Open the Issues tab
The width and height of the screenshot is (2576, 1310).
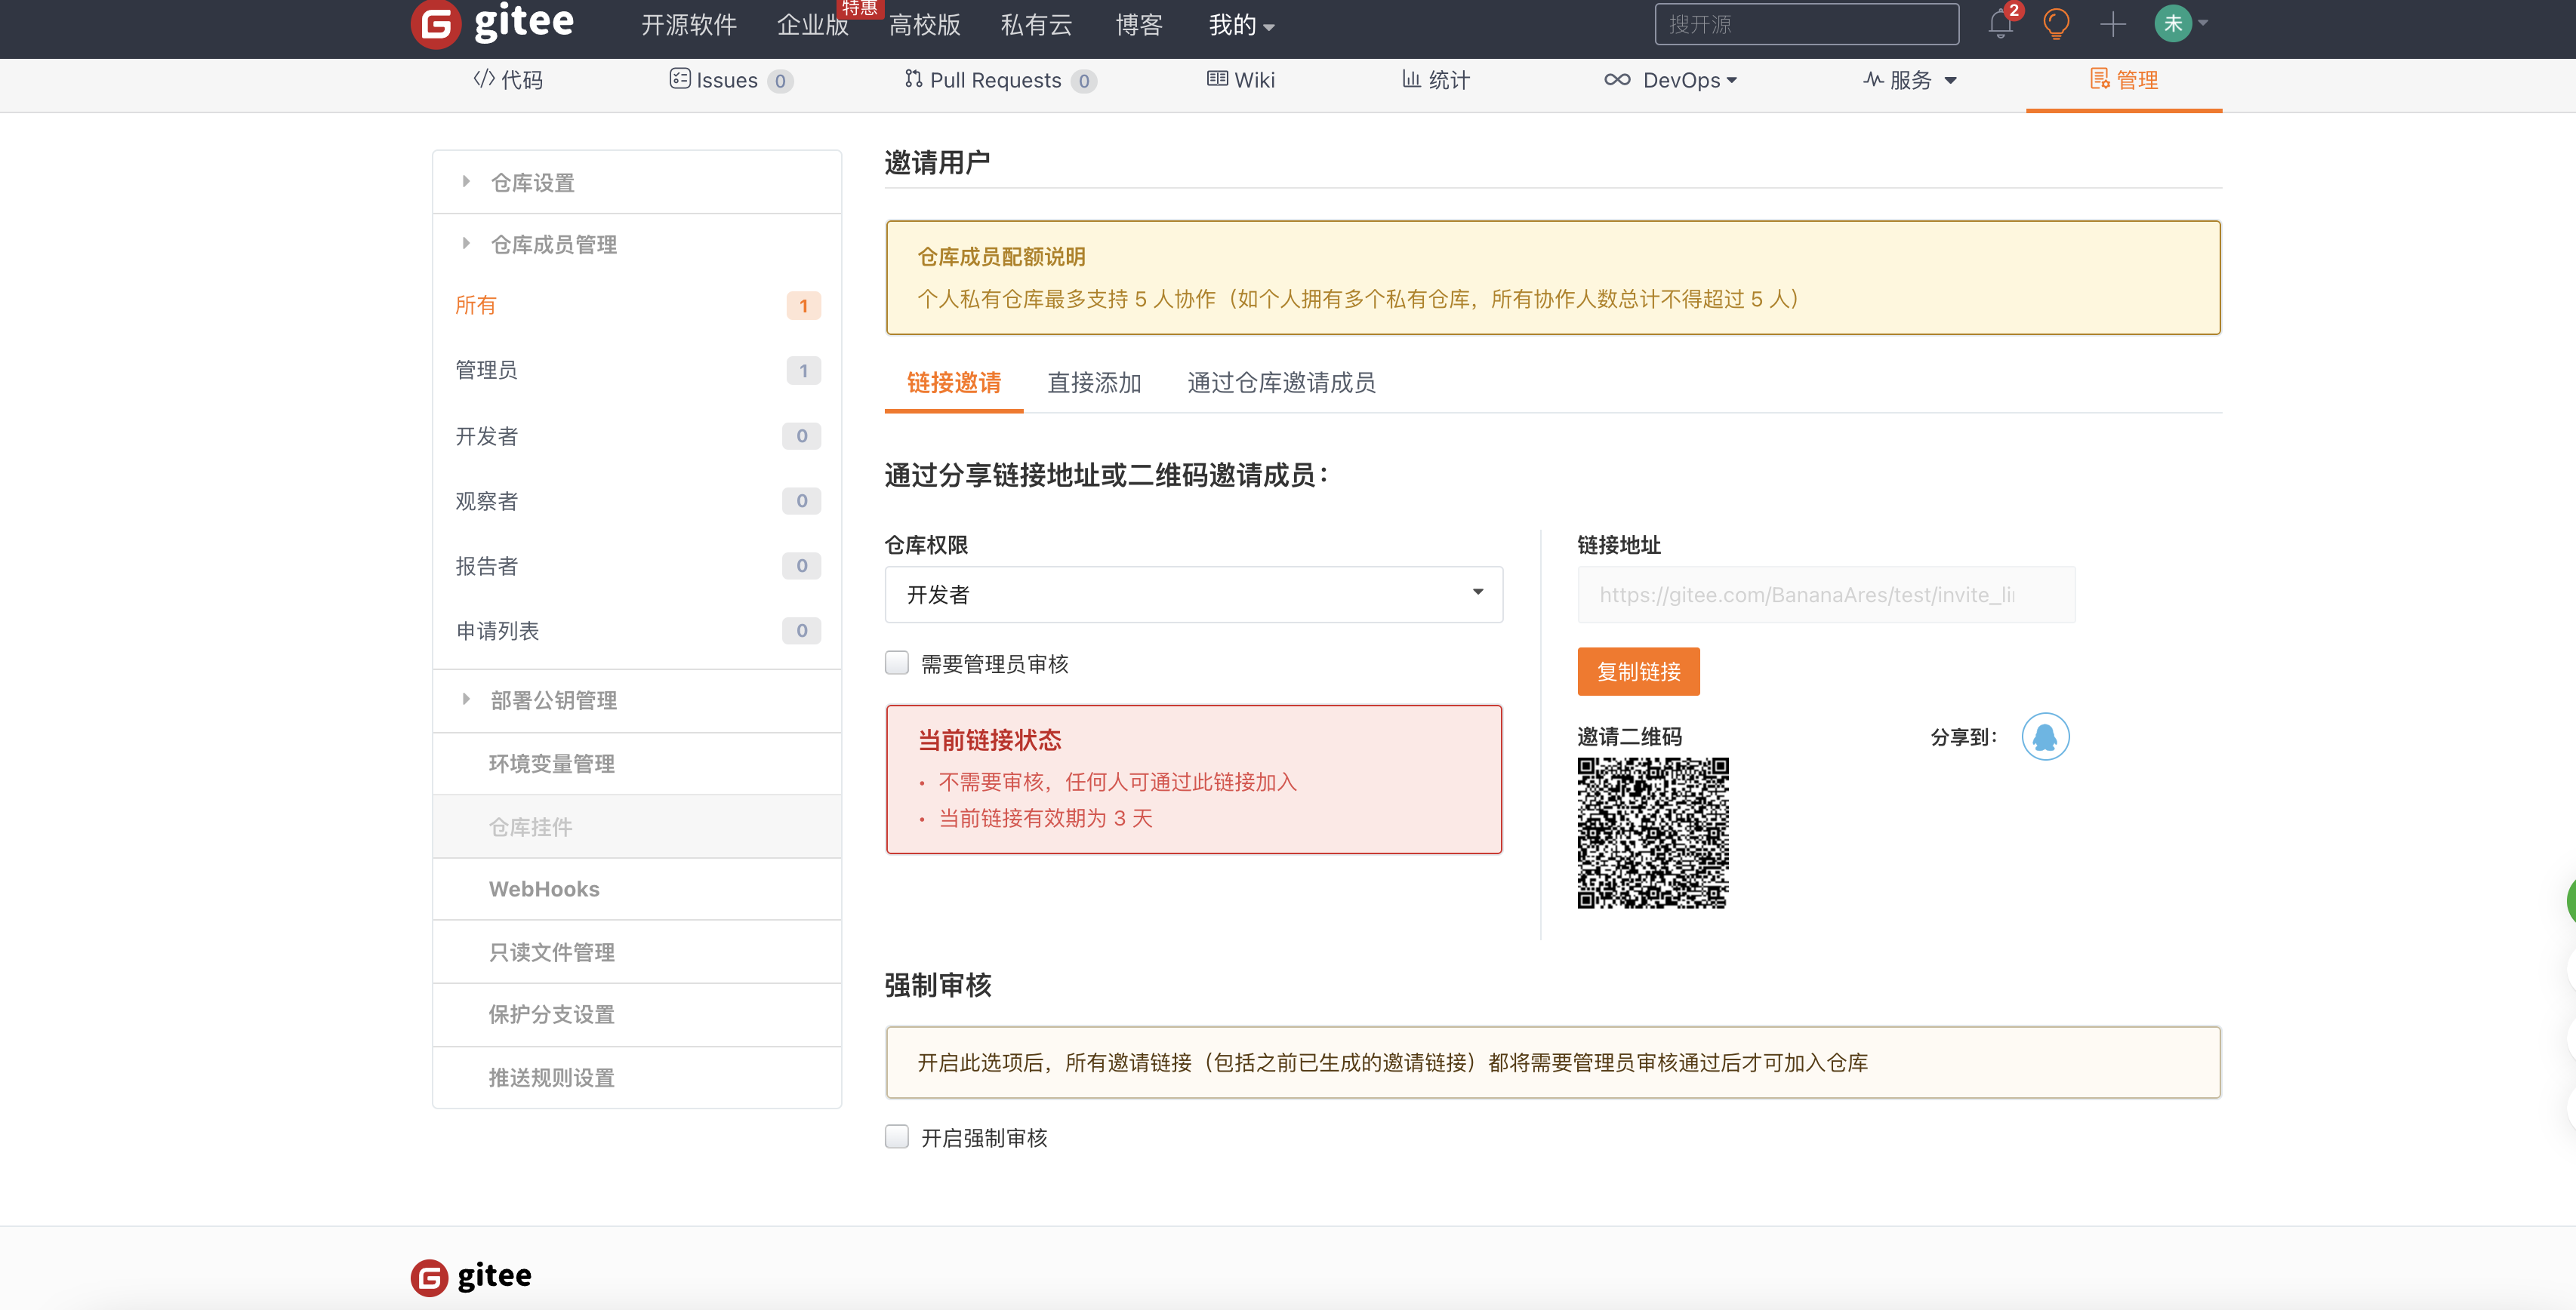731,80
